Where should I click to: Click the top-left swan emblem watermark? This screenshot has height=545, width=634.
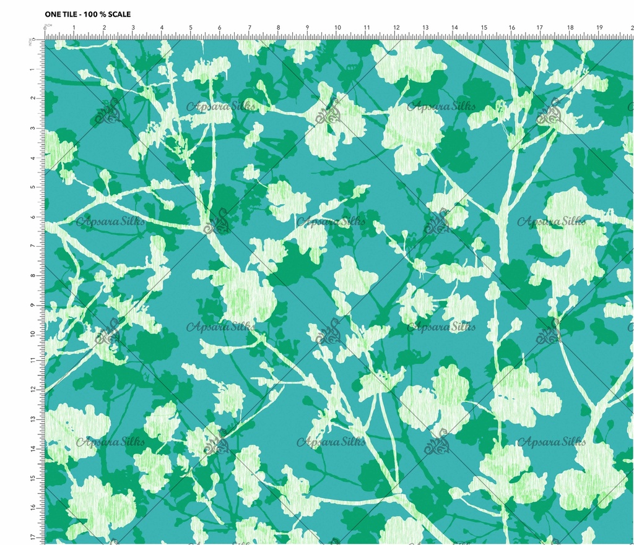[x=108, y=112]
